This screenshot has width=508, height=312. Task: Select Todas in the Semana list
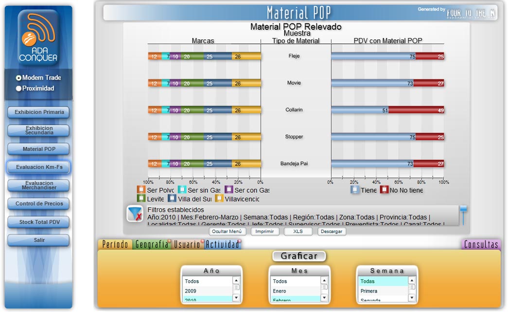pos(383,281)
